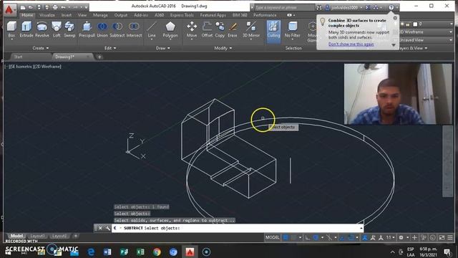Image resolution: width=458 pixels, height=258 pixels.
Task: Launch the 3D Mirror tool
Action: [x=251, y=29]
